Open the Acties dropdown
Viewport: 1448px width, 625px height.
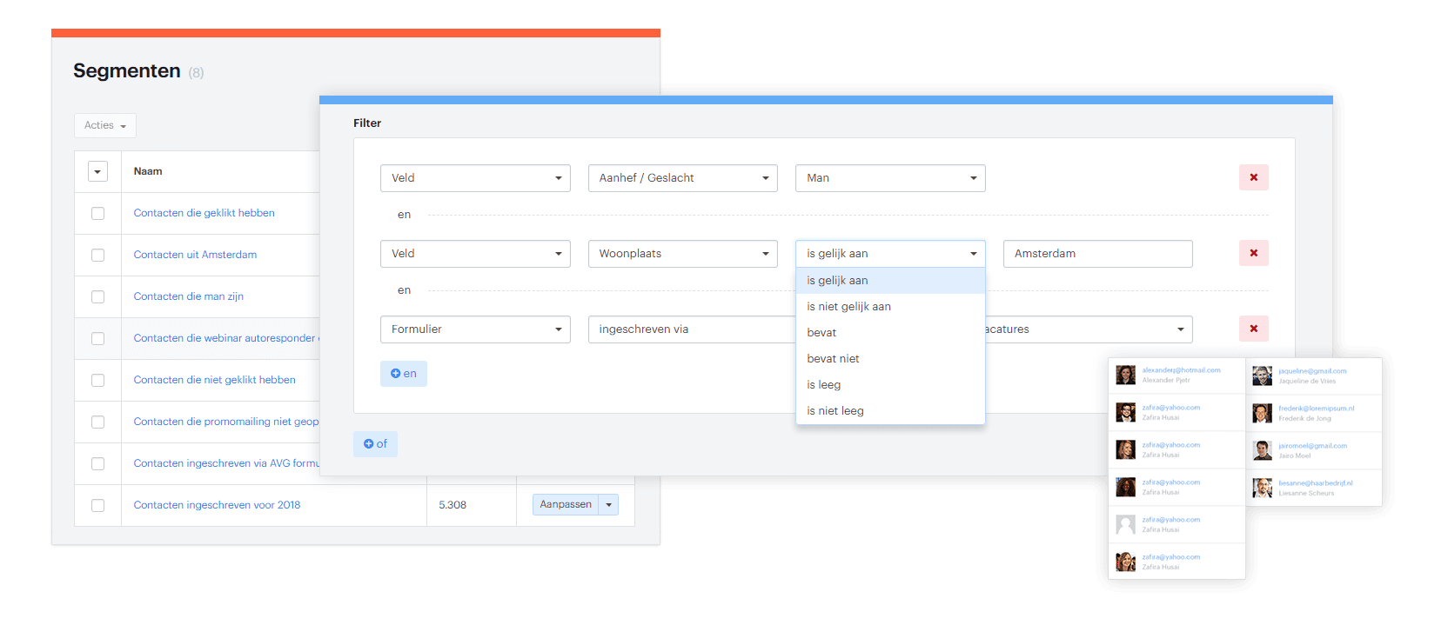tap(105, 125)
